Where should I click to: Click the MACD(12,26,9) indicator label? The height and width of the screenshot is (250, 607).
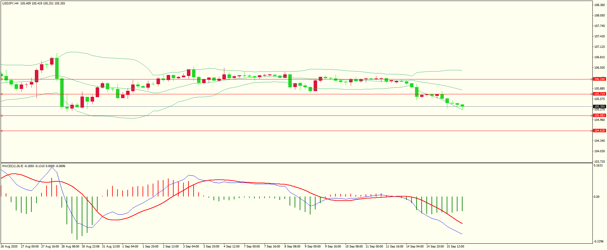(13, 166)
